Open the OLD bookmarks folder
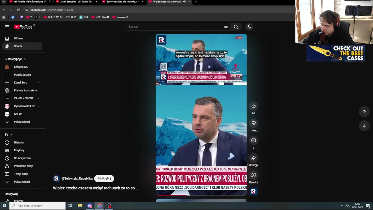Viewport: 373px width, 210px height. click(x=71, y=17)
